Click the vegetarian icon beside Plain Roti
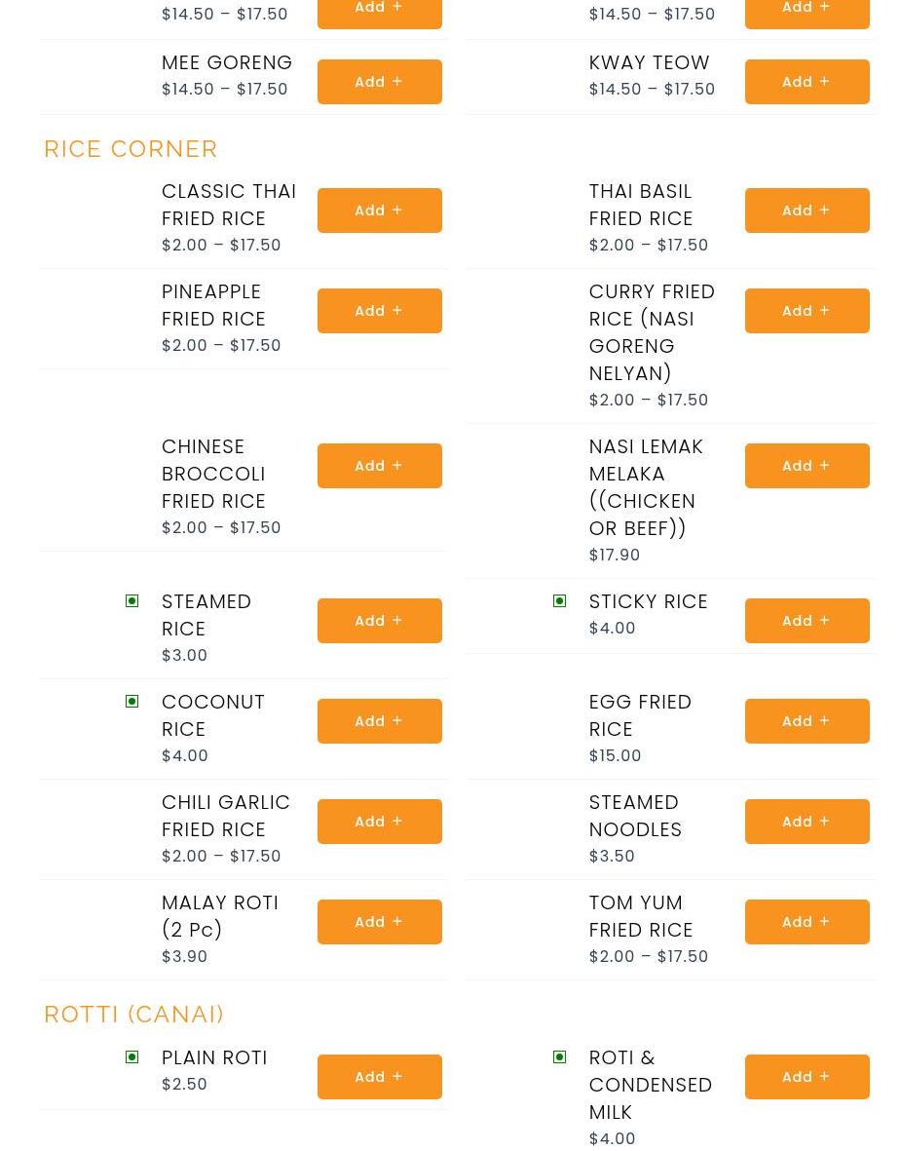 tap(132, 1057)
